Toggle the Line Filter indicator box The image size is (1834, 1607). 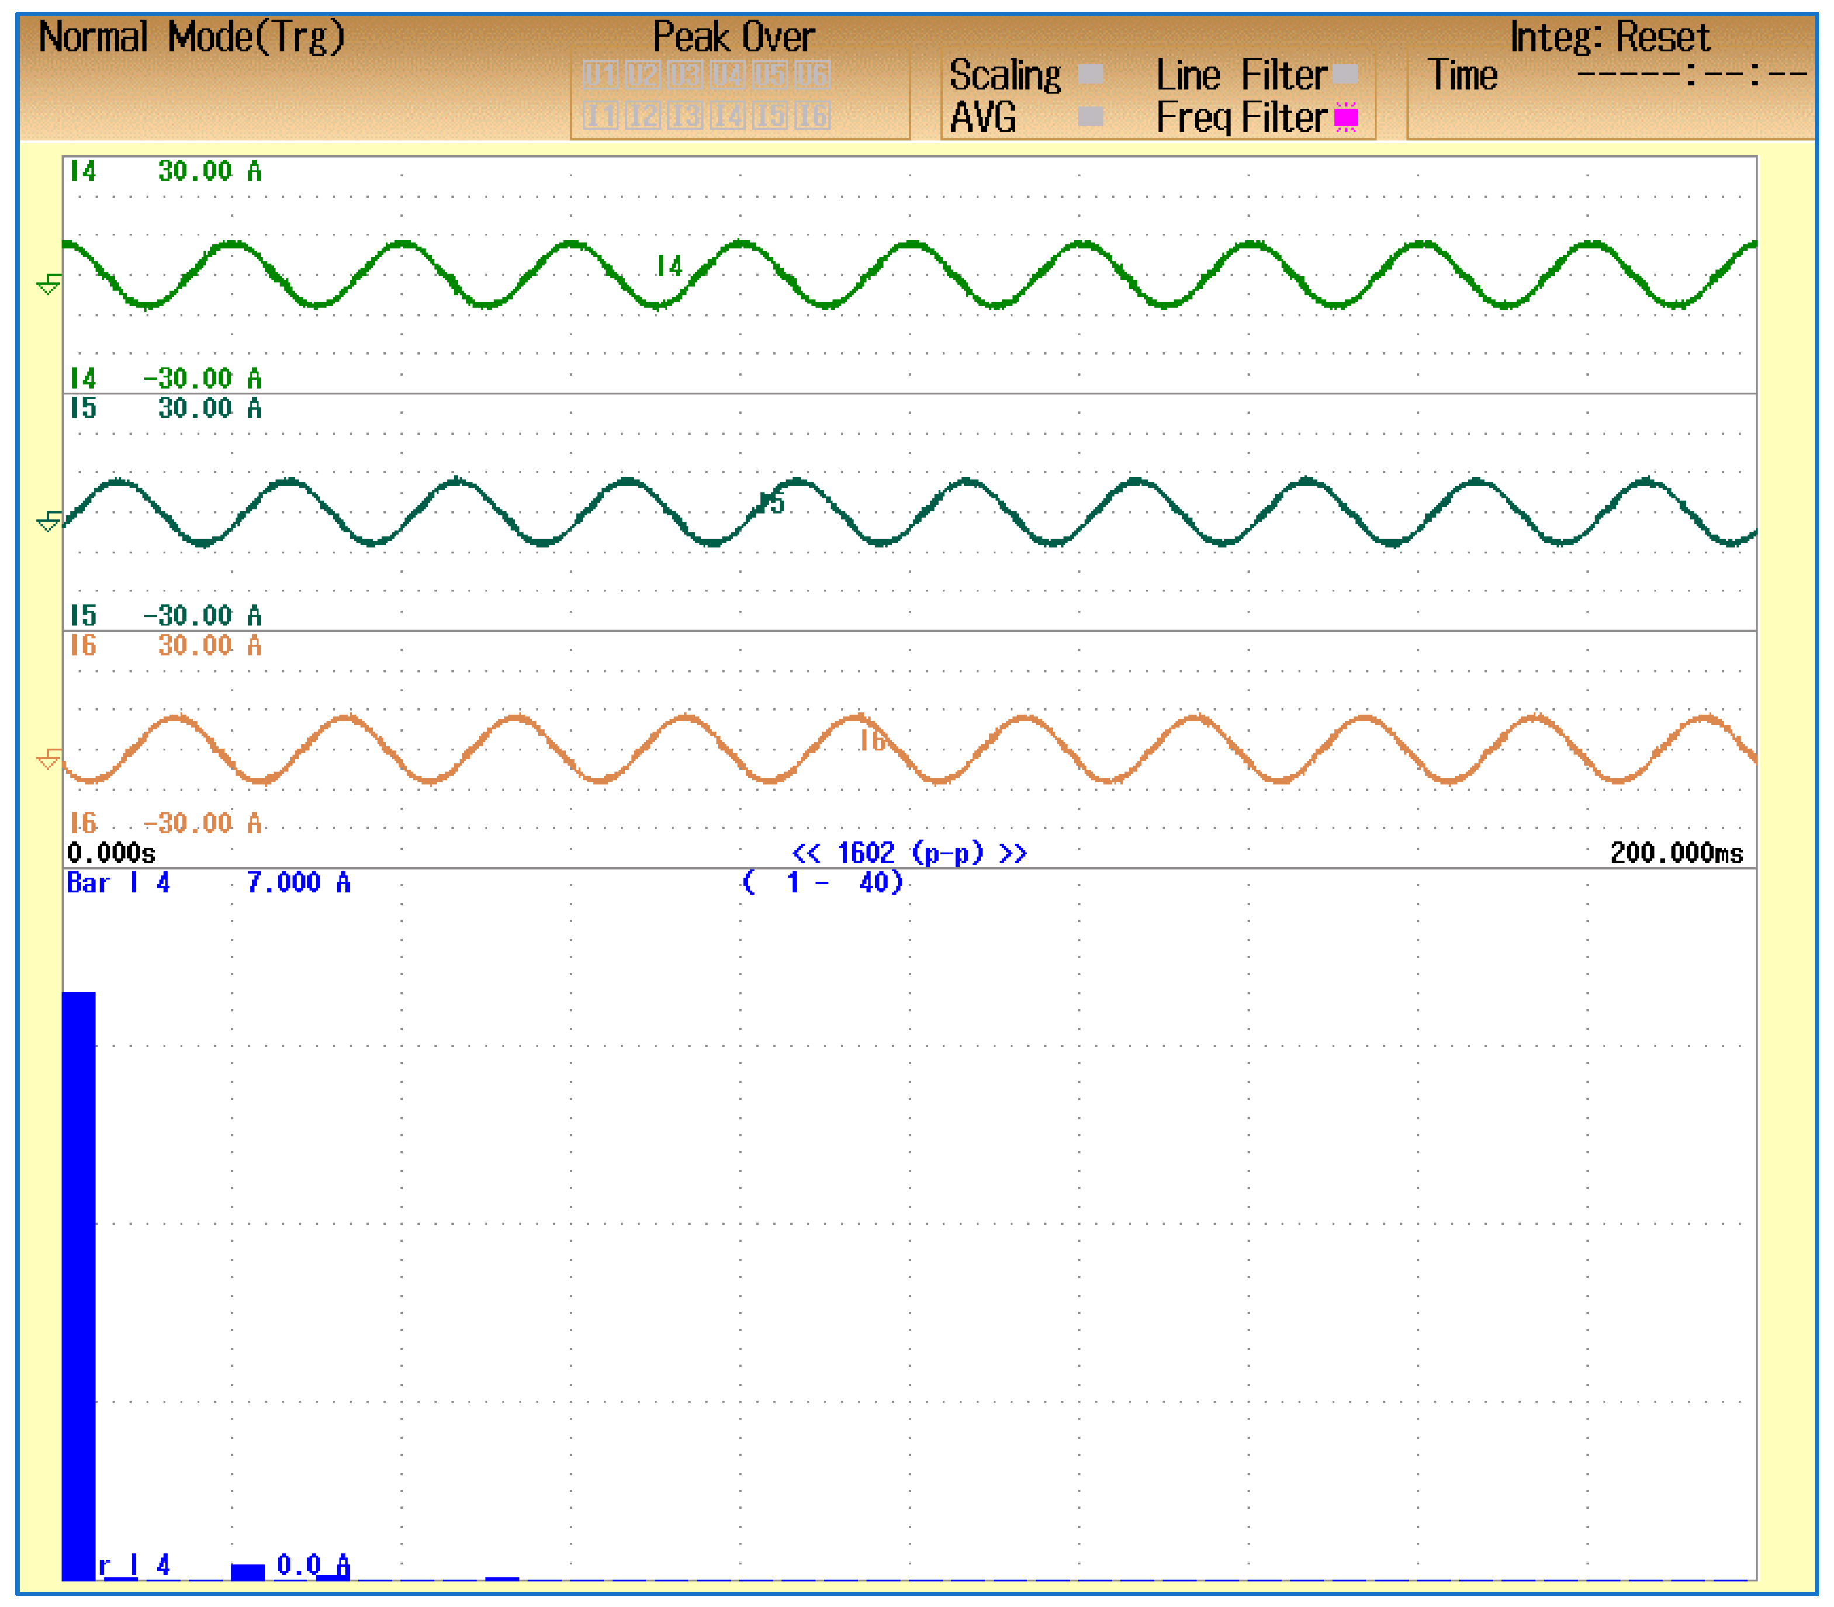(x=1344, y=74)
